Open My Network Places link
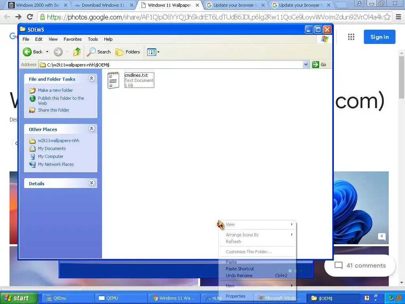The height and width of the screenshot is (304, 405). (x=56, y=164)
